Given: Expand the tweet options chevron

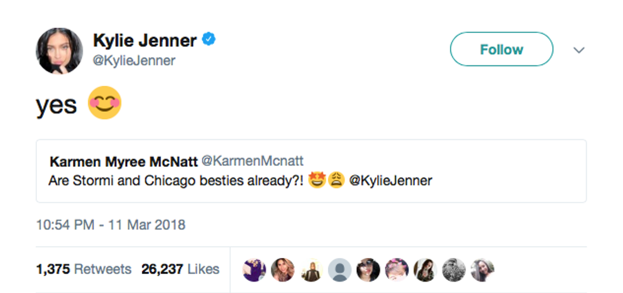Looking at the screenshot, I should (x=578, y=50).
